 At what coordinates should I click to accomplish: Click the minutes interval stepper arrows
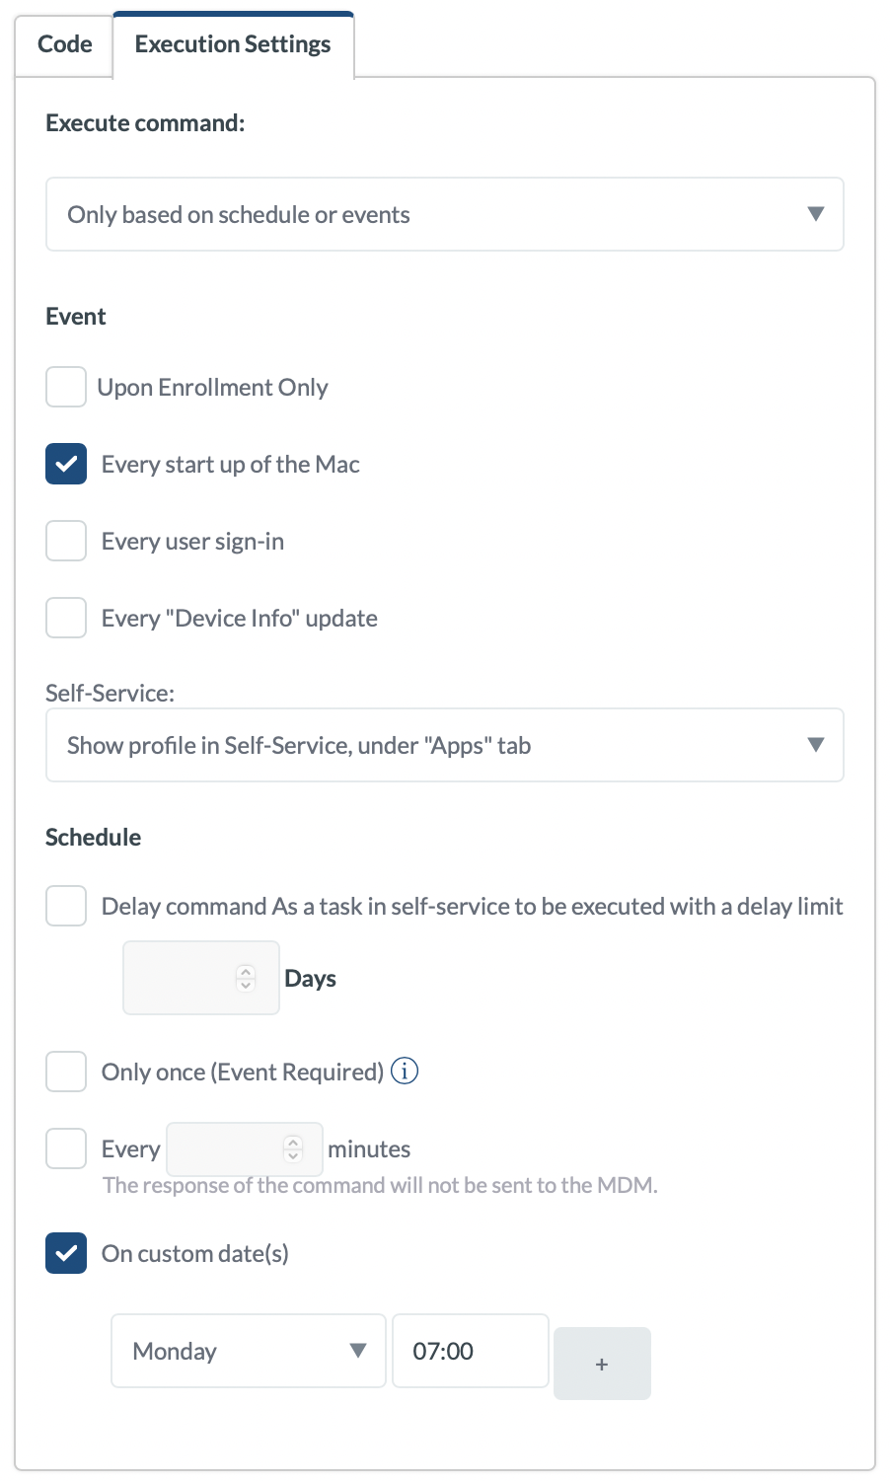[293, 1148]
